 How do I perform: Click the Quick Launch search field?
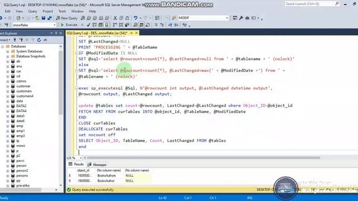[312, 4]
